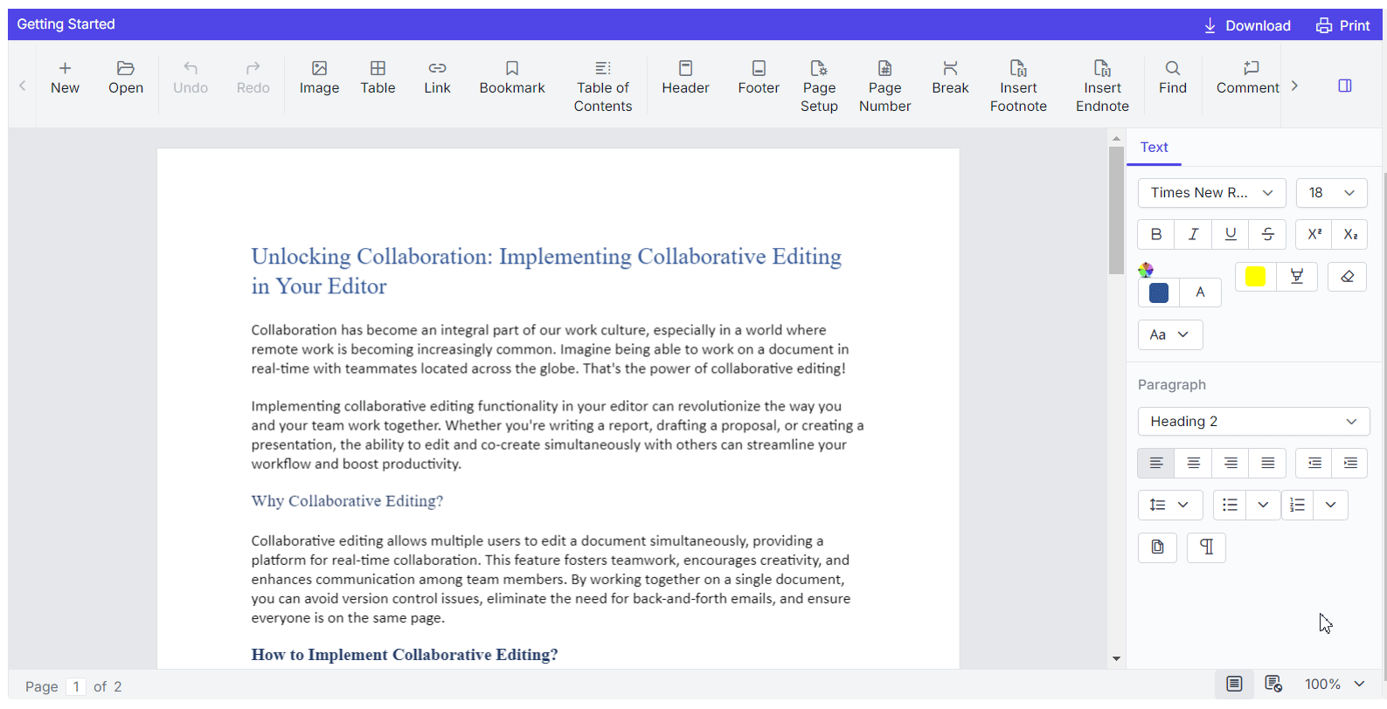Click the page number input field
This screenshot has height=709, width=1387.
[76, 686]
